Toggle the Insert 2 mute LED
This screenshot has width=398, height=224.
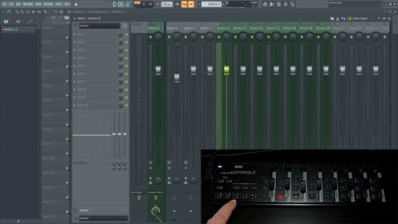185,37
